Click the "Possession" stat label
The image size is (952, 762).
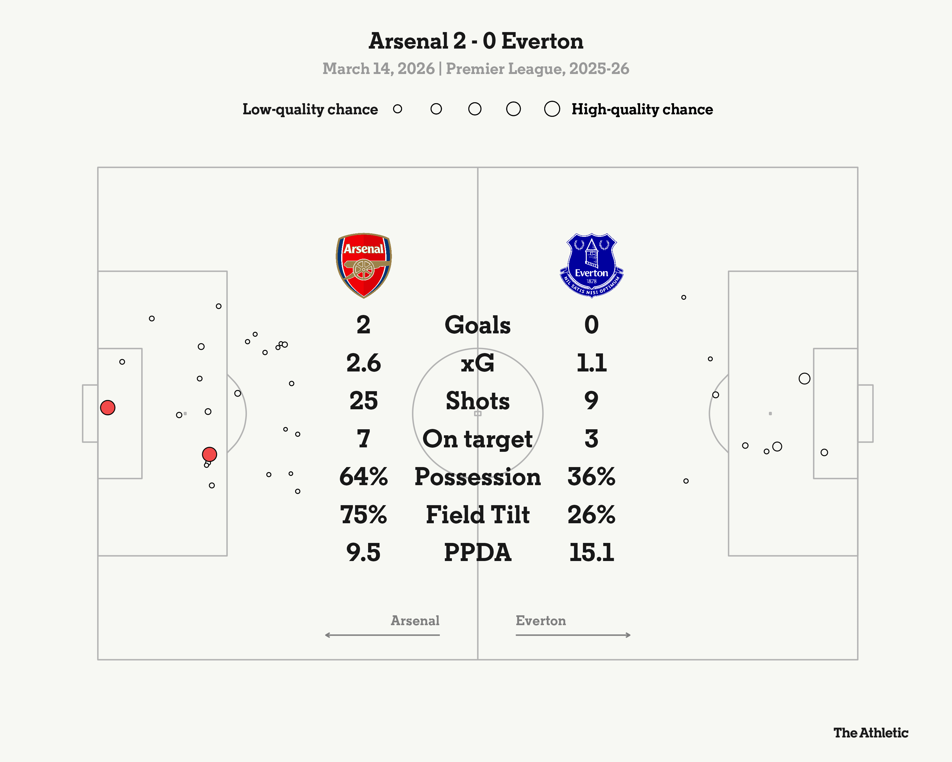pyautogui.click(x=477, y=477)
